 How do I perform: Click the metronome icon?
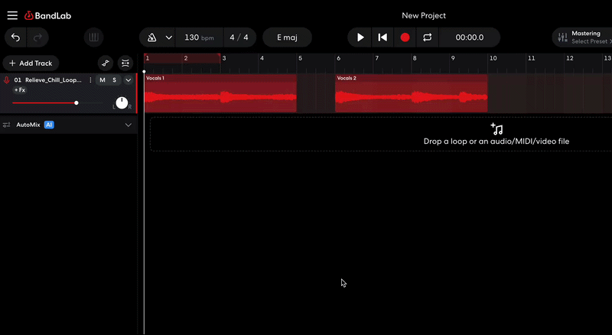pyautogui.click(x=152, y=37)
